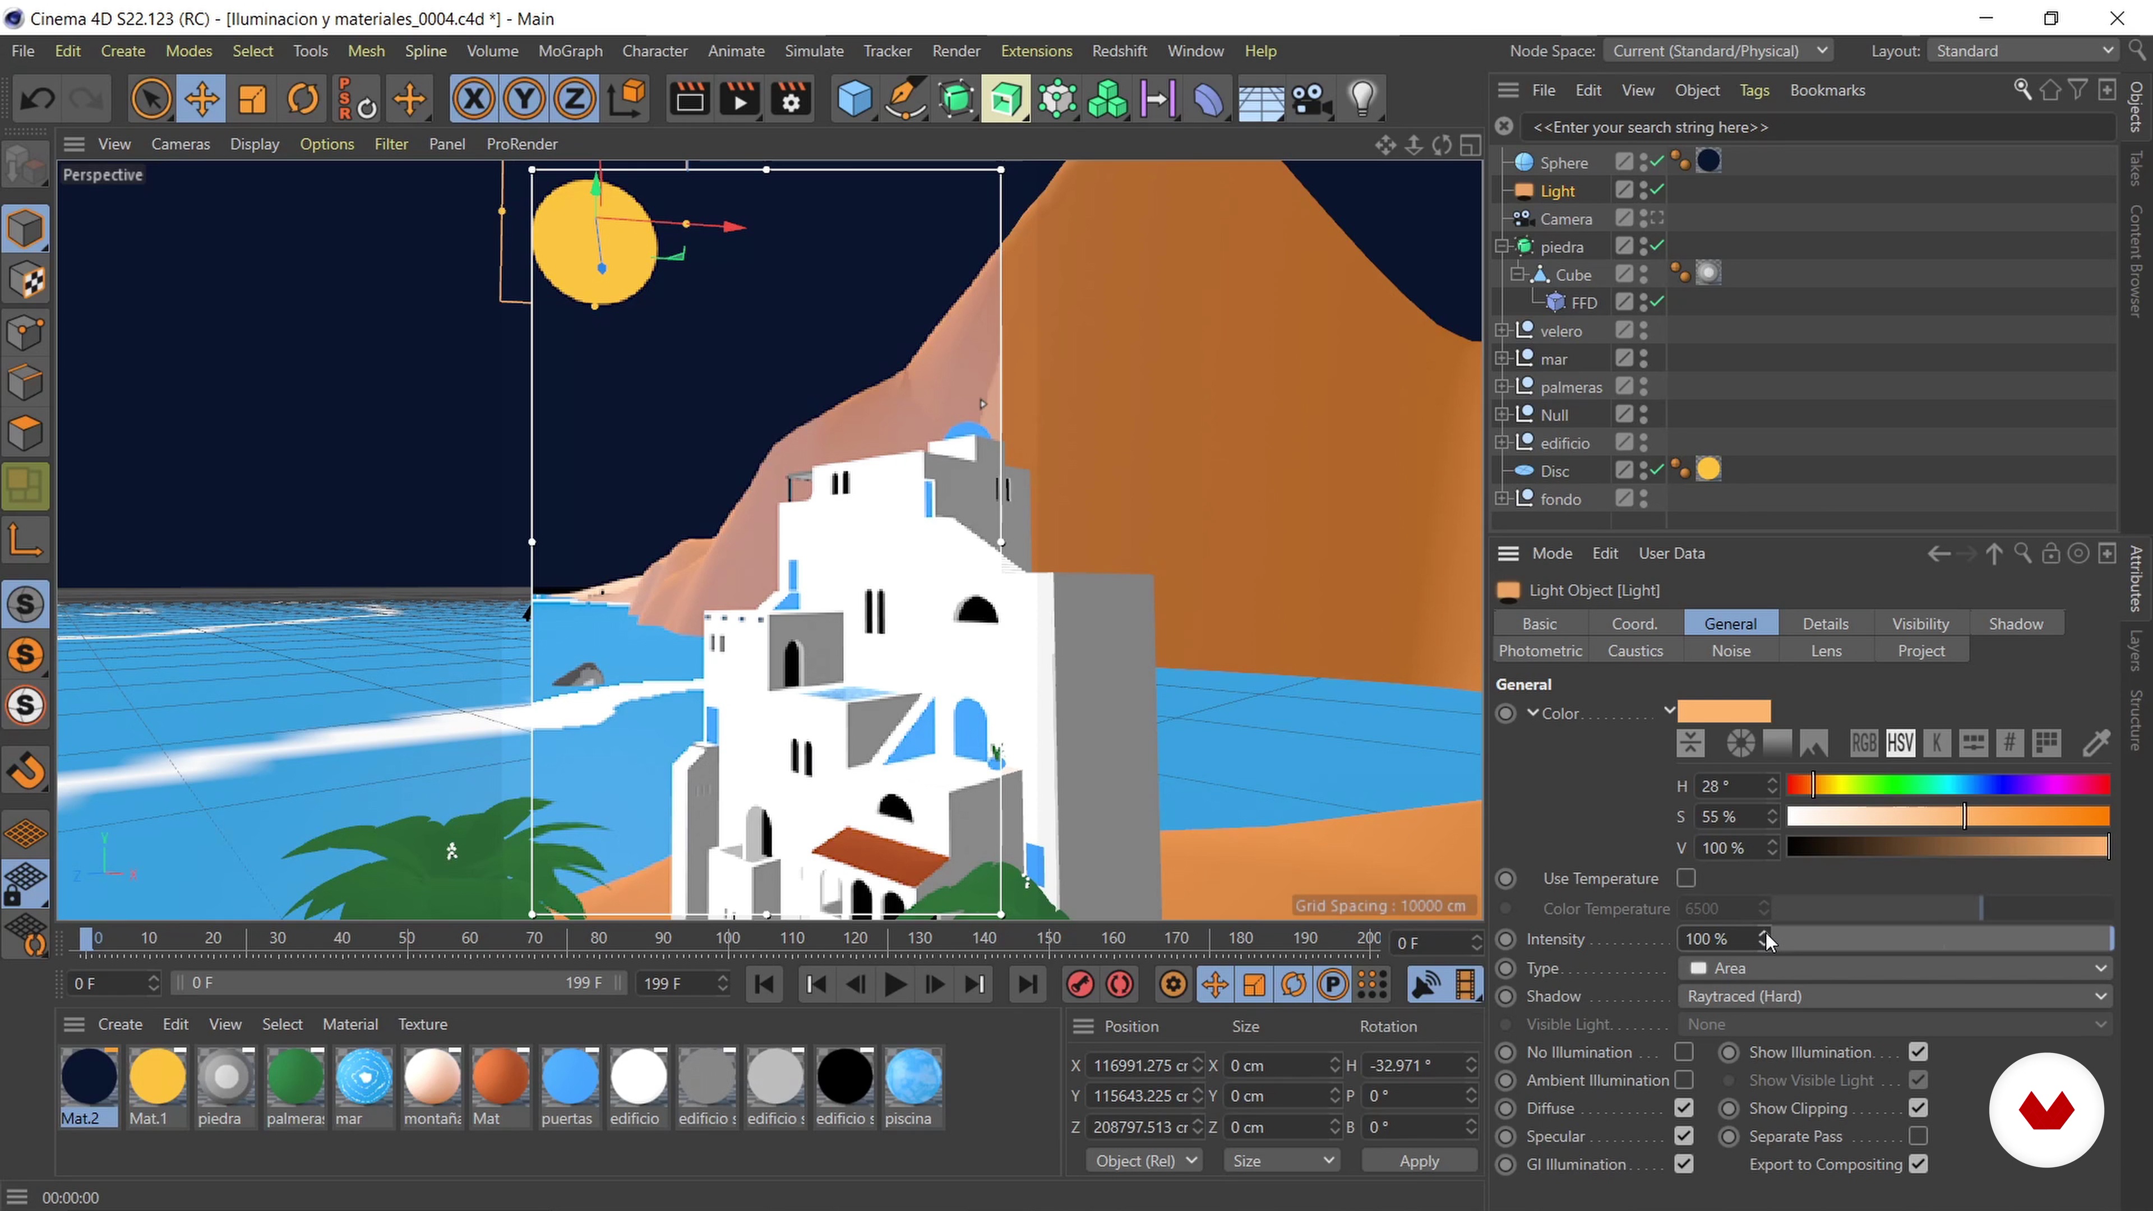Switch color picker to HSV mode
Image resolution: width=2153 pixels, height=1211 pixels.
pyautogui.click(x=1900, y=743)
